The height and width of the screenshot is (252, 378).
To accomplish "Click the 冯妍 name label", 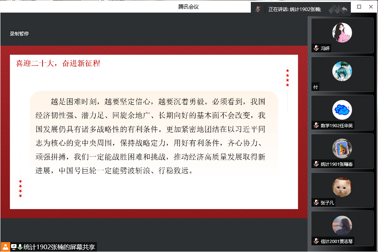I will [x=325, y=48].
